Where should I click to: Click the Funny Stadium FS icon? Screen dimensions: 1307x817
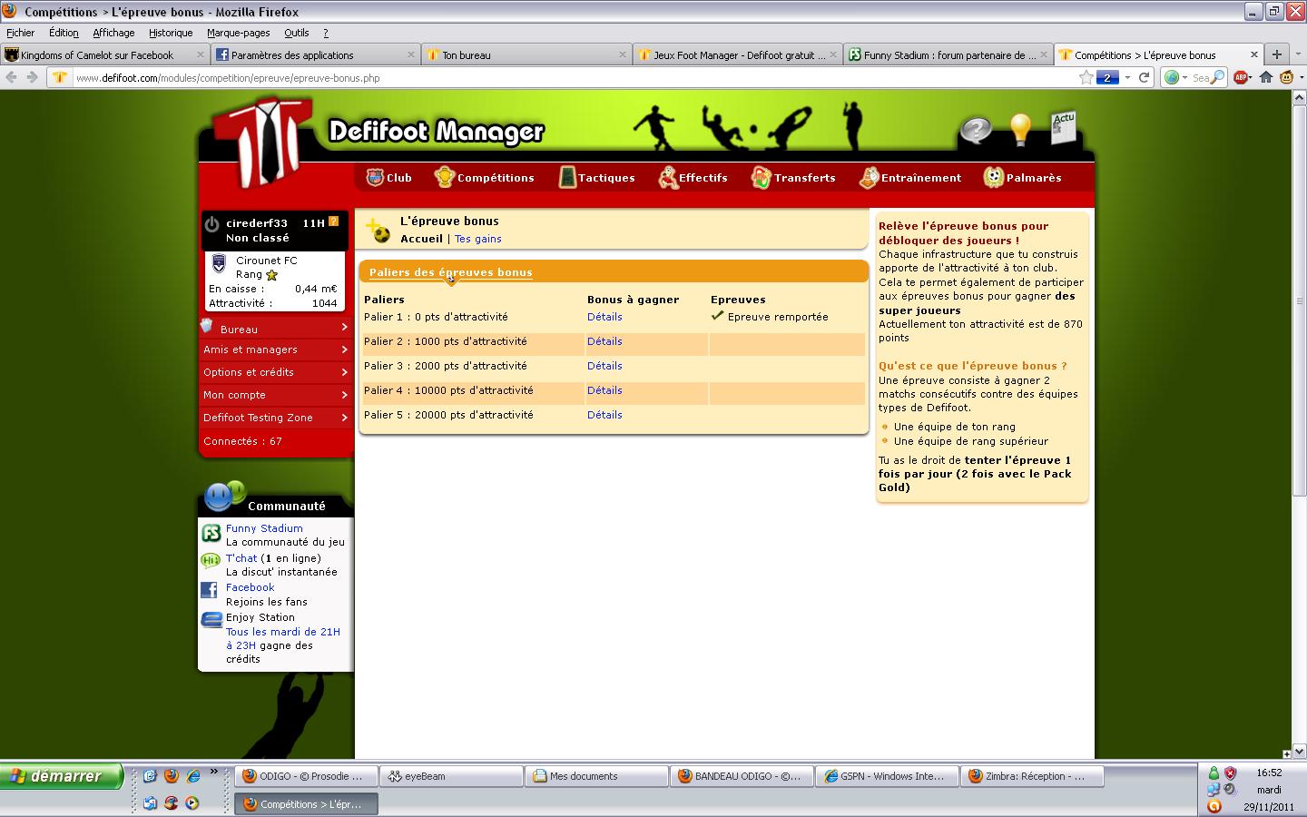pyautogui.click(x=211, y=533)
